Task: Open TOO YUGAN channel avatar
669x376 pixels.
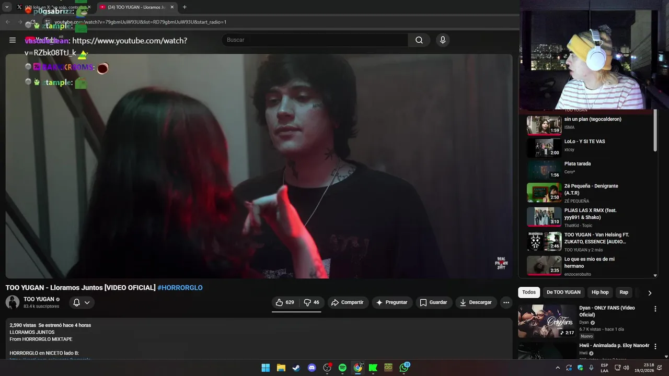Action: point(13,302)
